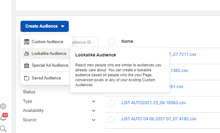Screen dimensions: 220x133
Task: Open notifications bell with 22 badge
Action: (x=3, y=117)
